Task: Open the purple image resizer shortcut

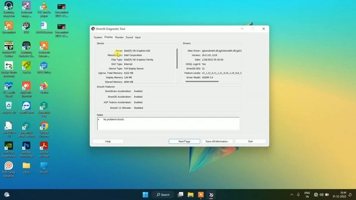Action: click(x=26, y=9)
